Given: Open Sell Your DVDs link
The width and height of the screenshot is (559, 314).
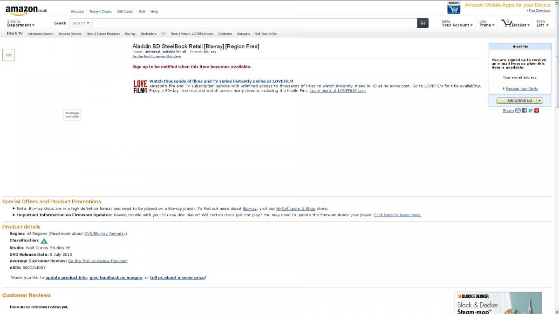Looking at the screenshot, I should 266,33.
